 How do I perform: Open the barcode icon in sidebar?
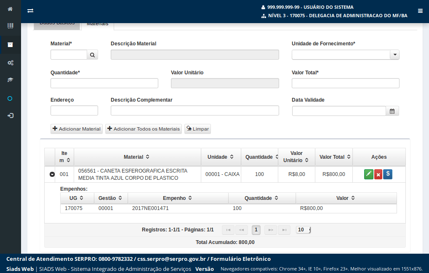pyautogui.click(x=10, y=26)
